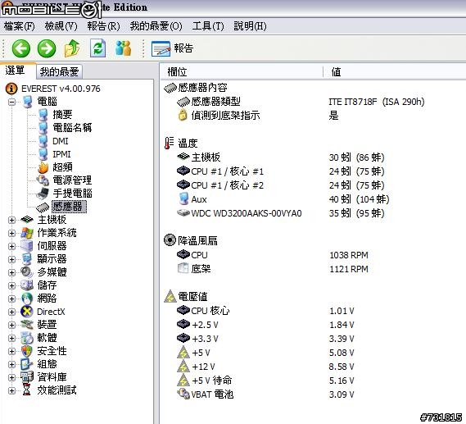Open the 我的最愛(O) menu
Viewport: 466px width, 424px height.
tap(156, 26)
